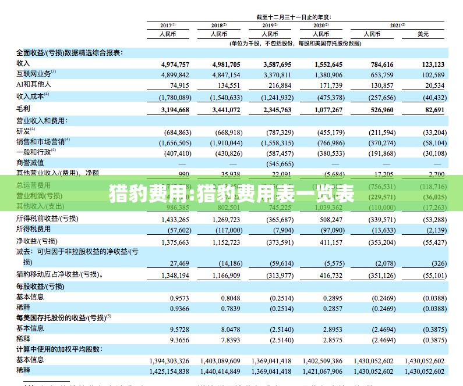463x386 pixels.
Task: Select the 营业收入和费用 section label
Action: [x=42, y=121]
